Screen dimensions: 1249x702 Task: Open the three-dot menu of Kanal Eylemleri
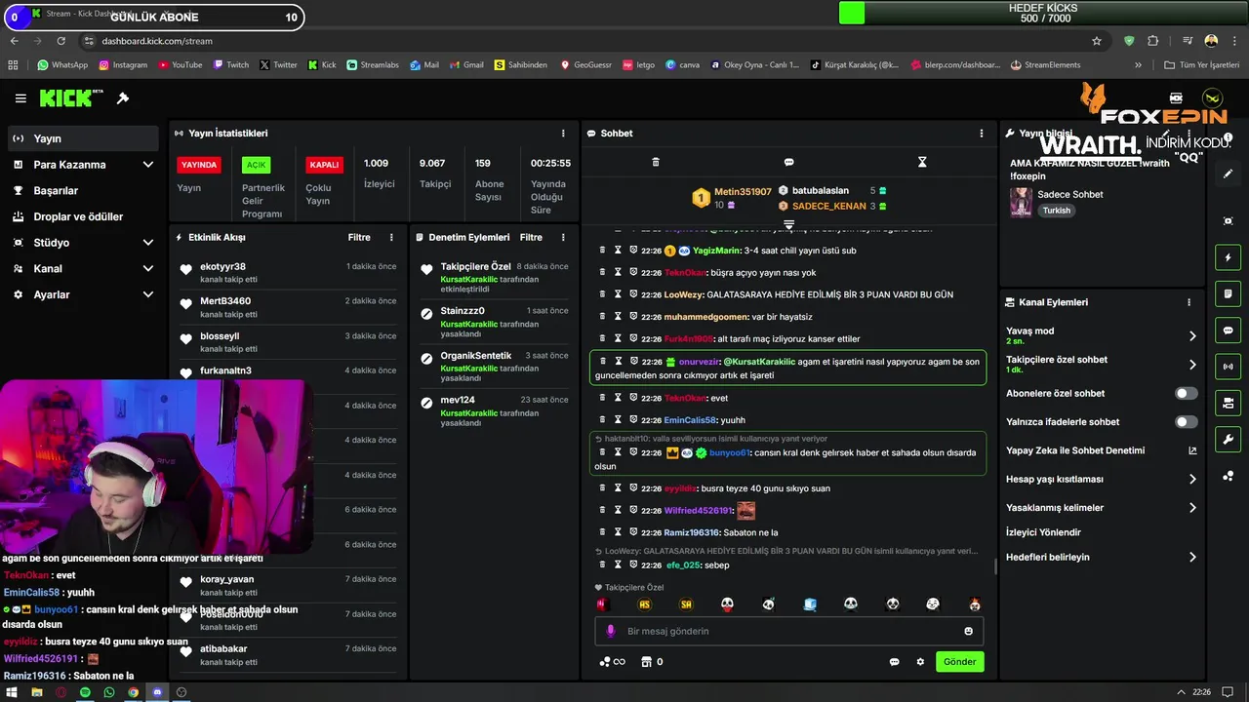(x=1189, y=302)
